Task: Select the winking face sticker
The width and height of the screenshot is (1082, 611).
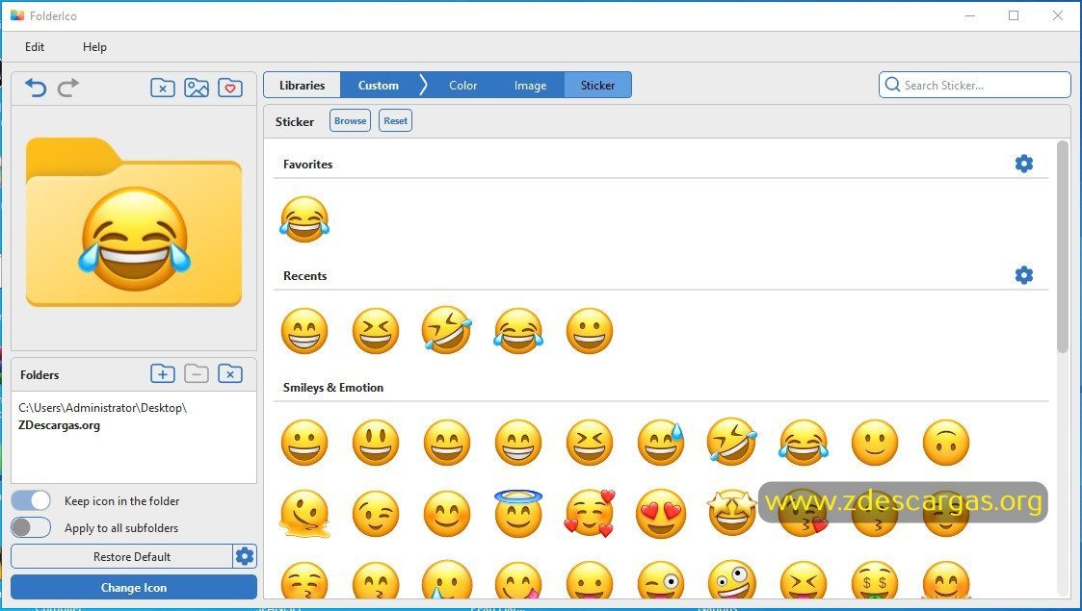Action: 376,514
